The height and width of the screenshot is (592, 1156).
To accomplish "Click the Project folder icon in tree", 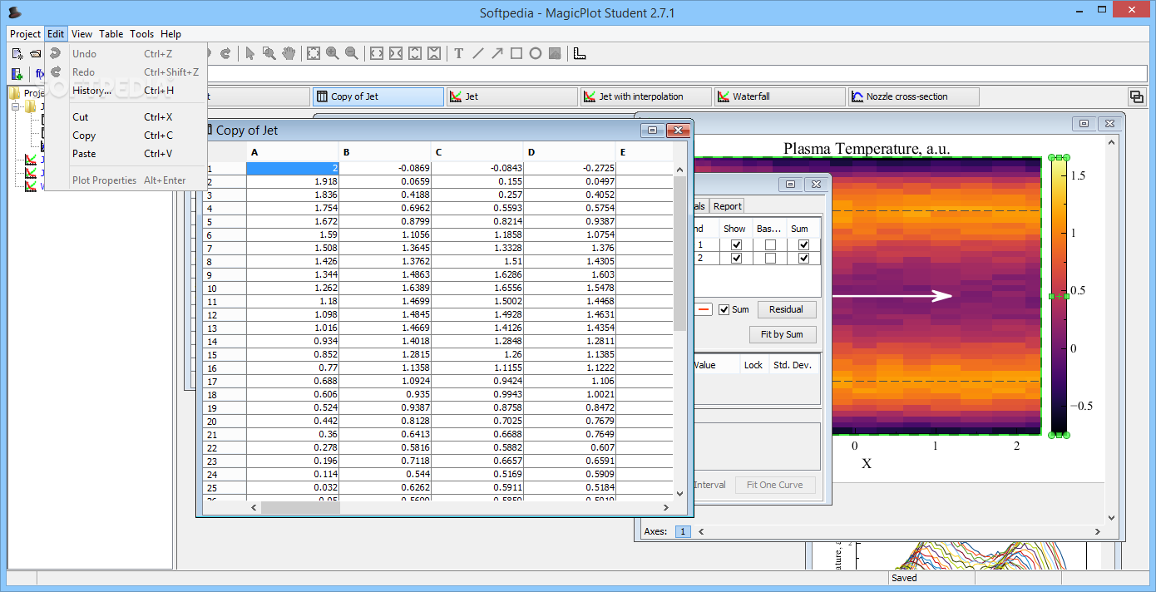I will tap(15, 93).
